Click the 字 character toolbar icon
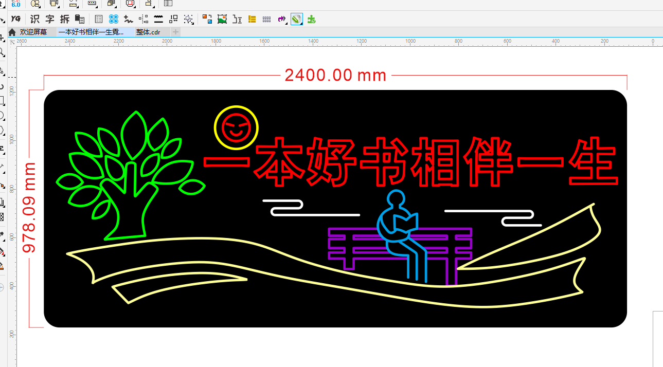 [49, 19]
